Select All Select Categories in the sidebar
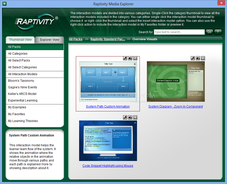The width and height of the screenshot is (227, 184). pos(35,67)
